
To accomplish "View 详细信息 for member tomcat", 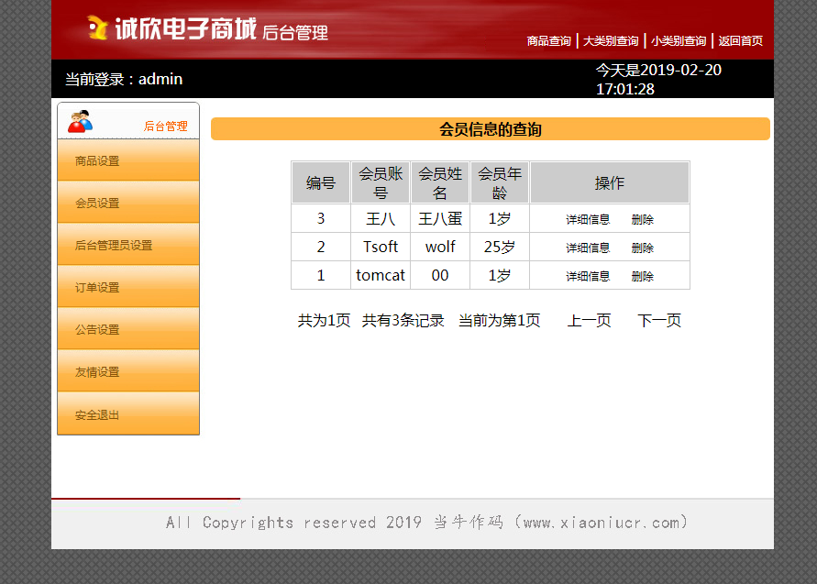I will pyautogui.click(x=588, y=276).
